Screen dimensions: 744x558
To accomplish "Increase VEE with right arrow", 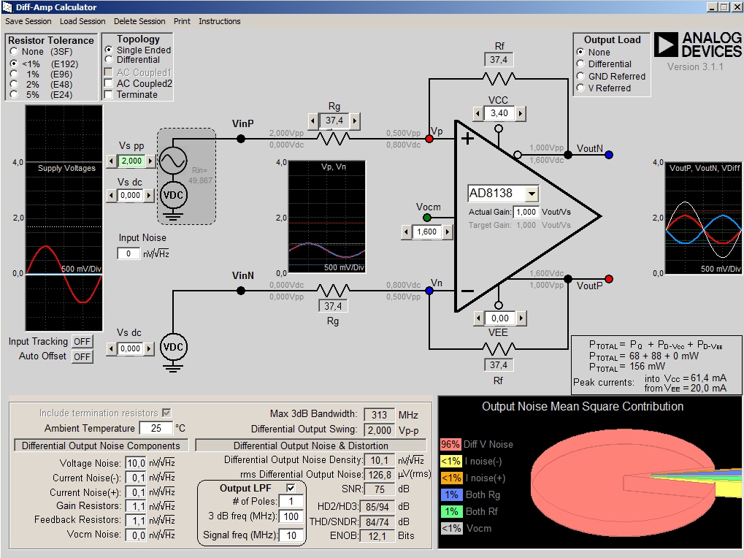I will tap(521, 318).
